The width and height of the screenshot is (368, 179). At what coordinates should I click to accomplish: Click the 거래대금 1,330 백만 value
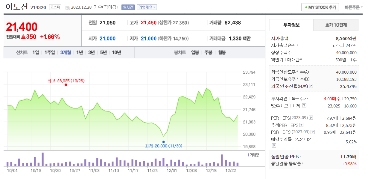click(x=240, y=39)
